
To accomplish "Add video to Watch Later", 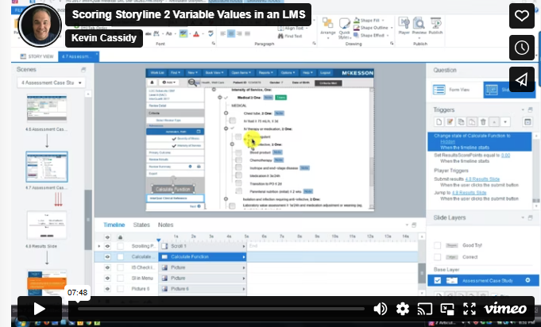I will click(x=521, y=48).
